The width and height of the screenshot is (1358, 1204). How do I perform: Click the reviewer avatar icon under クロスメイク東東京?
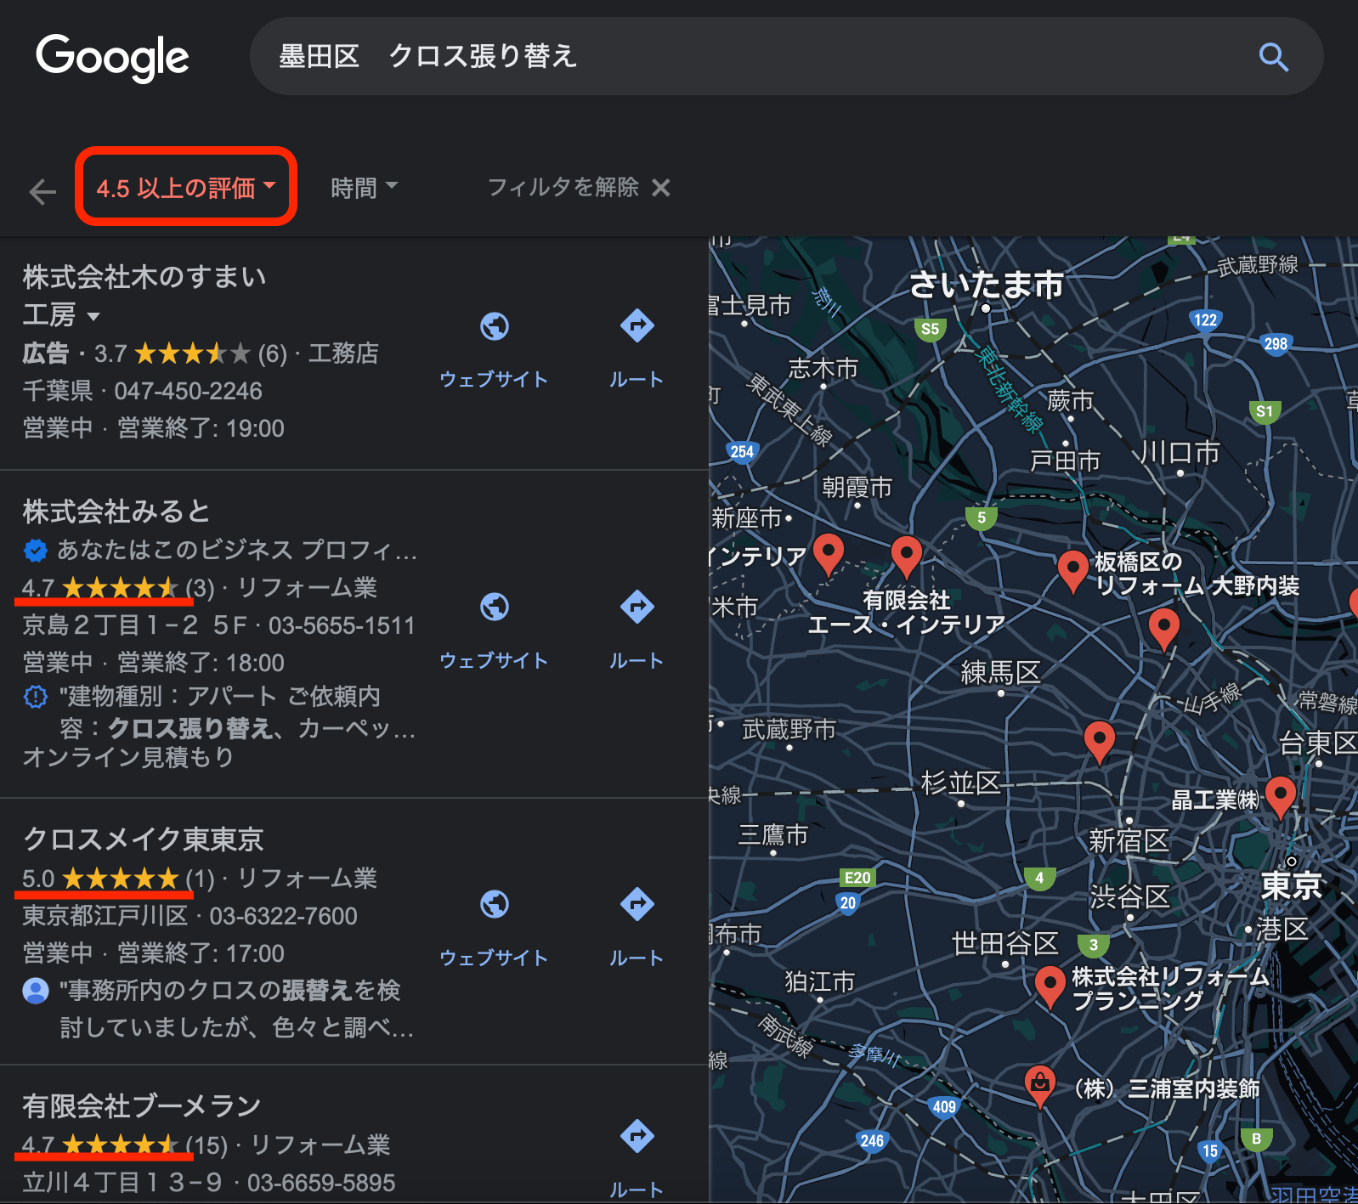(35, 991)
